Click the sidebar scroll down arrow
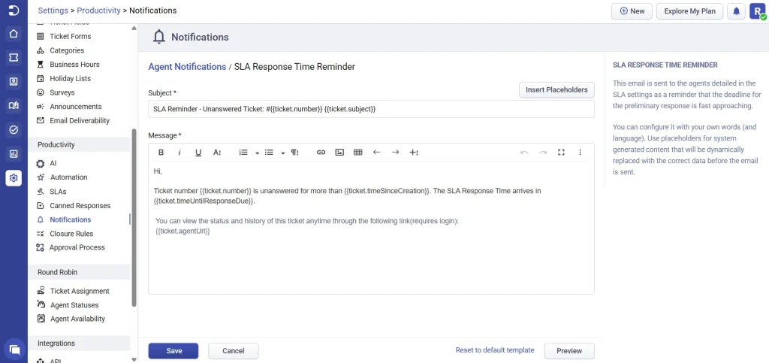The height and width of the screenshot is (363, 769). coord(134,359)
